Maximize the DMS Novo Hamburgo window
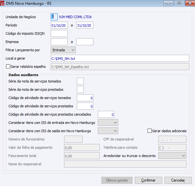The height and width of the screenshot is (186, 195). [x=179, y=3]
